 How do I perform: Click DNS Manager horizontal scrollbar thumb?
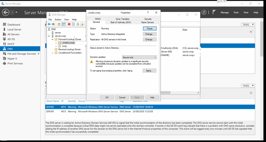tap(165, 93)
